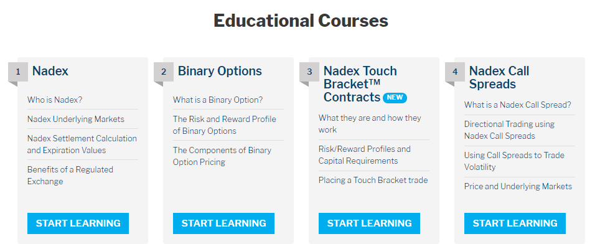Viewport: 600px width, 244px height.
Task: Open the Nadex Underlying Markets lesson
Action: [76, 119]
